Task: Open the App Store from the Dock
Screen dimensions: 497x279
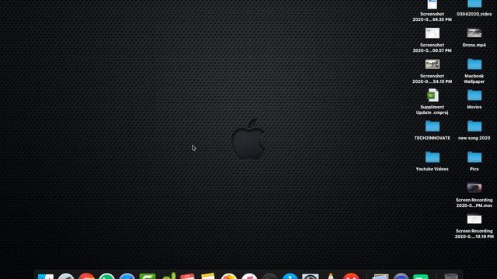Action: pyautogui.click(x=290, y=276)
